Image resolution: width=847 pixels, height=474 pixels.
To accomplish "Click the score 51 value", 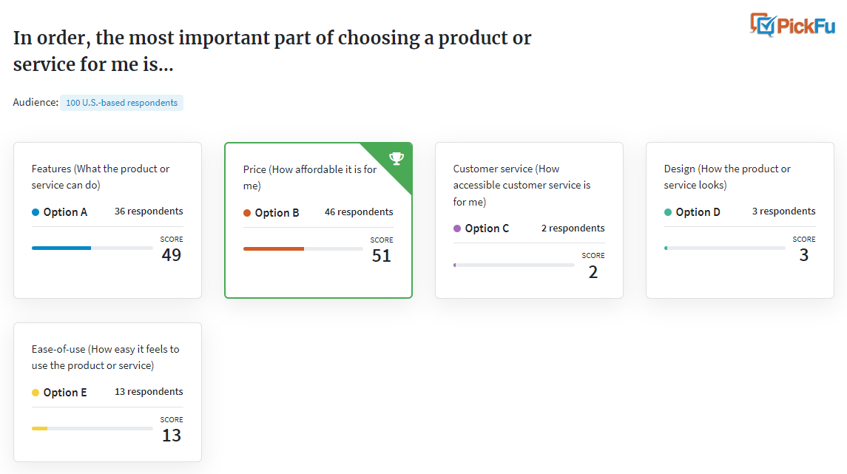I will pyautogui.click(x=382, y=256).
